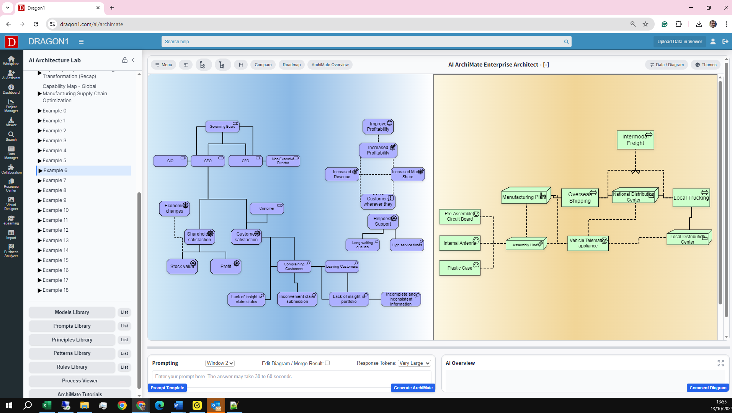Viewport: 732px width, 413px height.
Task: Click the DRAGON1 hamburger menu icon
Action: click(81, 42)
